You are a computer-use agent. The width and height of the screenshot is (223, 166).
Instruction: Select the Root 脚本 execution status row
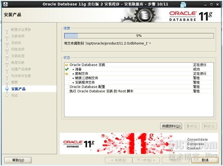click(x=139, y=91)
